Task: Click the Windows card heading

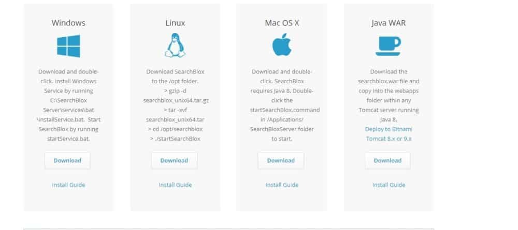Action: tap(68, 23)
